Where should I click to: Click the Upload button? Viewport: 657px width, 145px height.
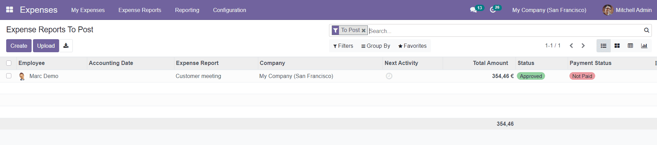pyautogui.click(x=46, y=46)
